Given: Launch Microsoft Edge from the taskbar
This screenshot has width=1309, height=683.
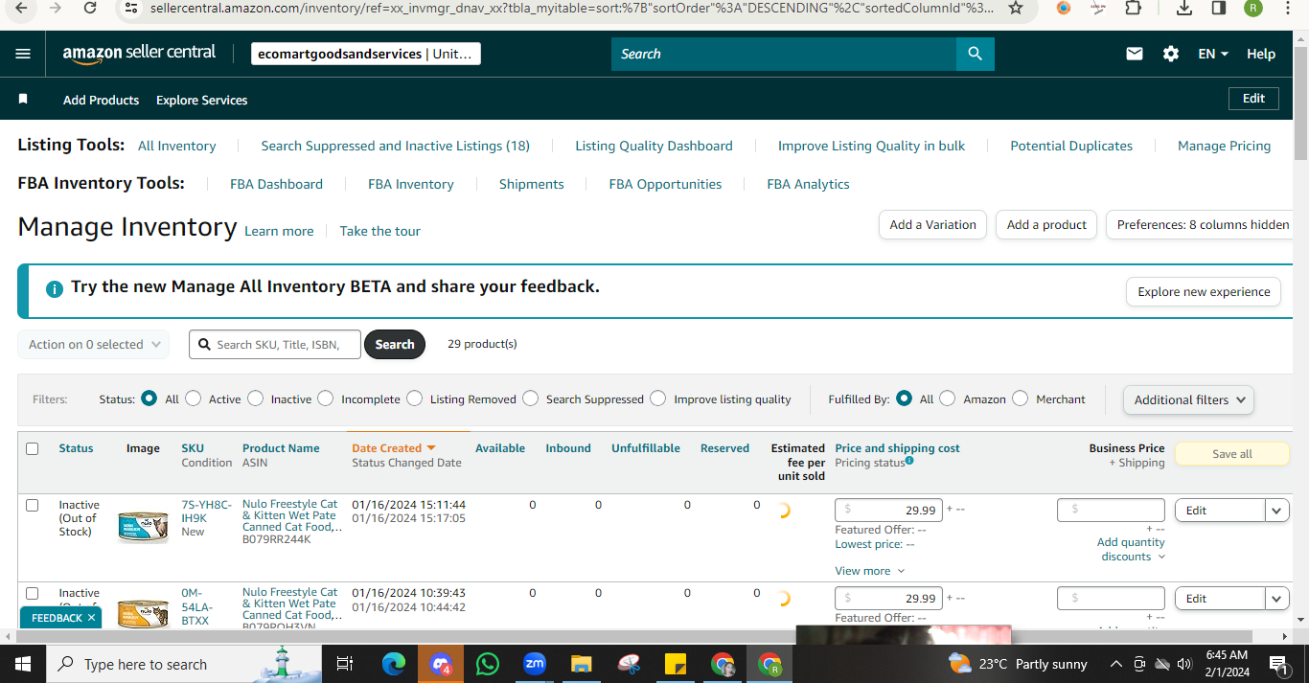Looking at the screenshot, I should pyautogui.click(x=394, y=664).
